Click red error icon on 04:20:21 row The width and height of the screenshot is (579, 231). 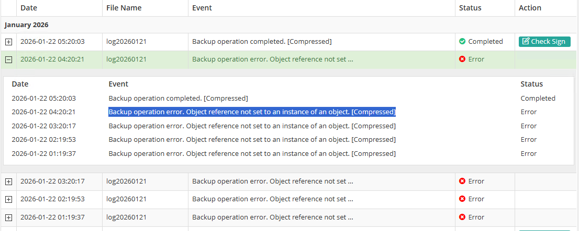462,59
